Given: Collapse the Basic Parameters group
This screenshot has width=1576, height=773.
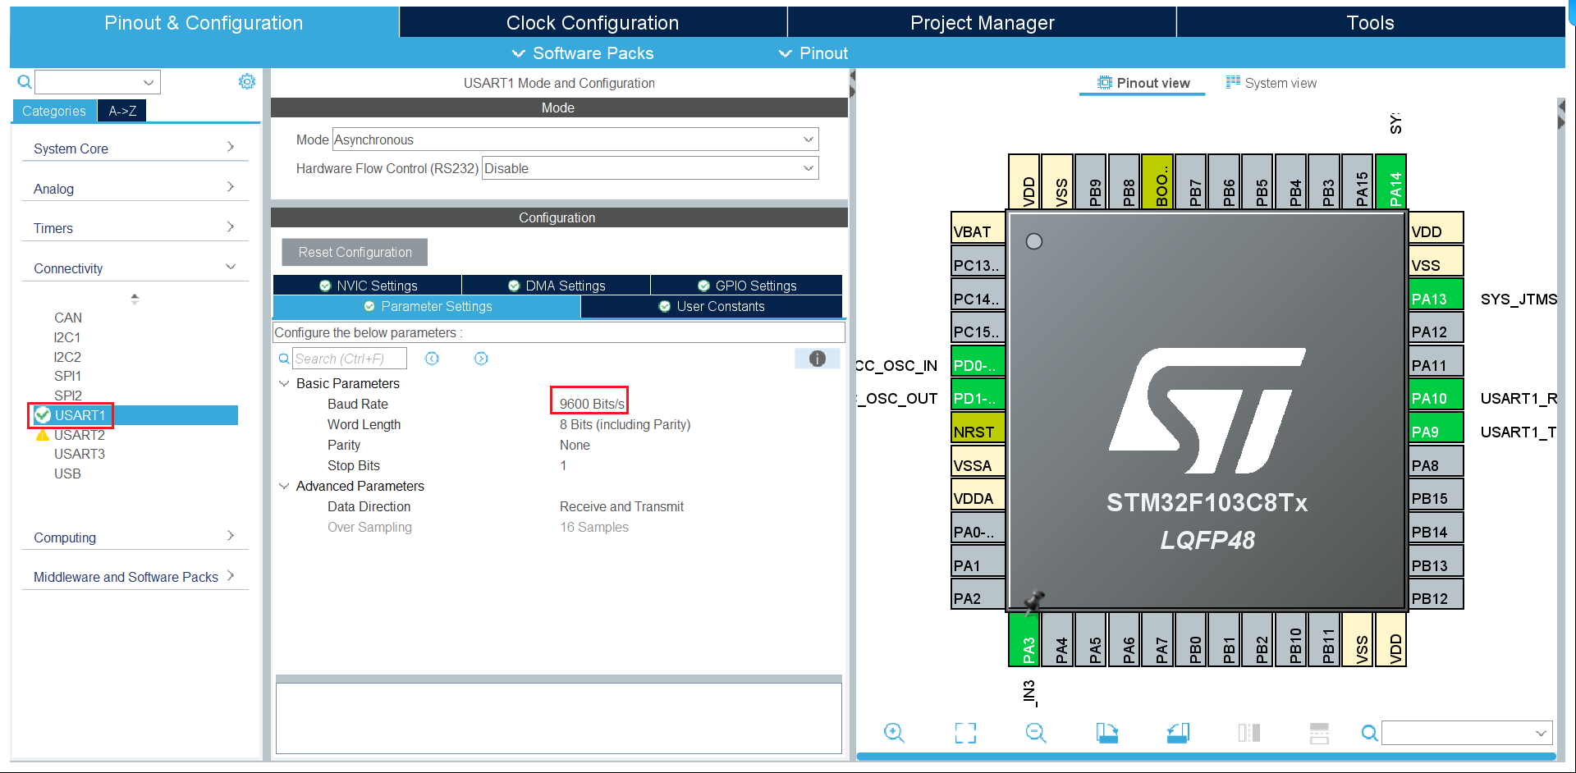Looking at the screenshot, I should [284, 383].
